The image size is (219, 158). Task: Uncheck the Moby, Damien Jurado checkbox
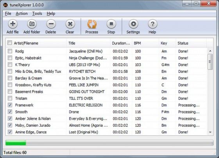pyautogui.click(x=10, y=125)
